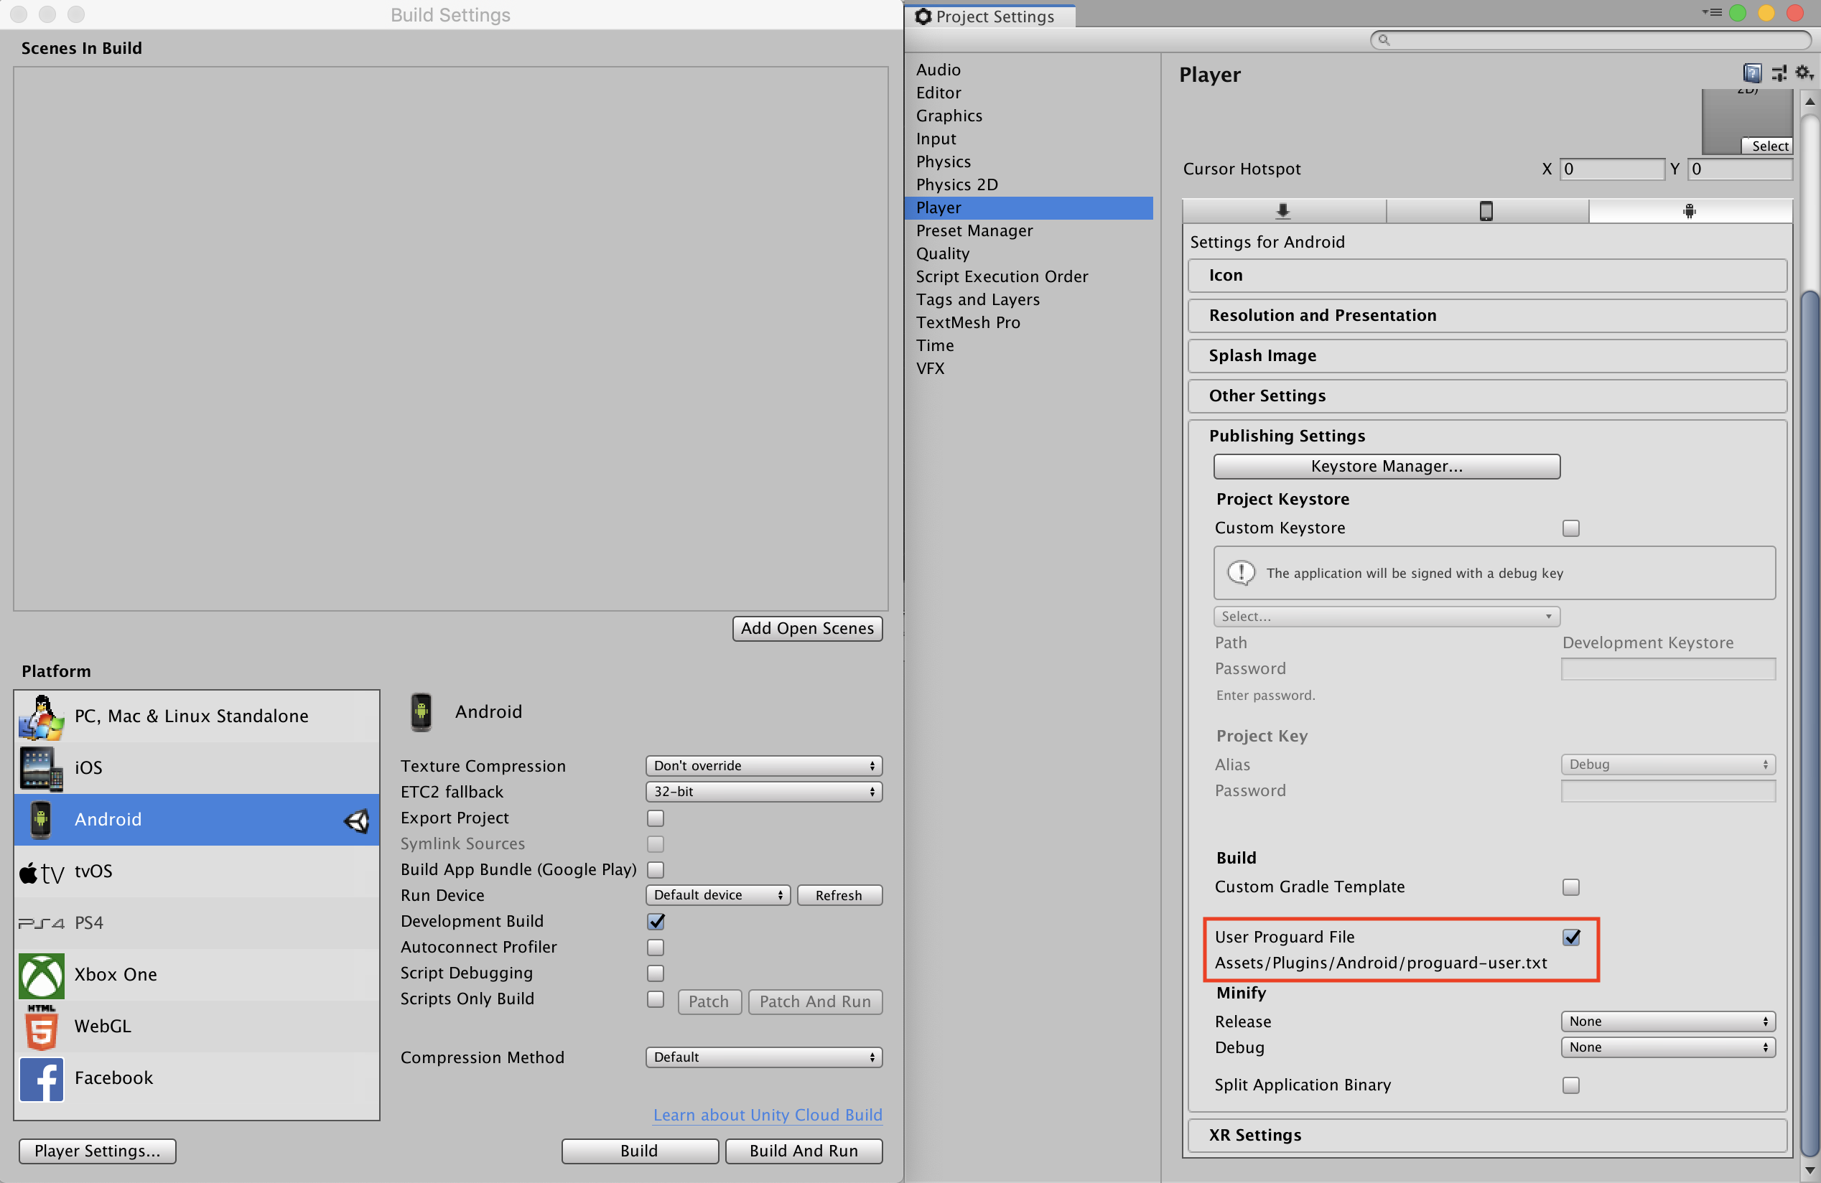Image resolution: width=1821 pixels, height=1183 pixels.
Task: Select the PC Mac Linux Standalone icon
Action: (39, 715)
